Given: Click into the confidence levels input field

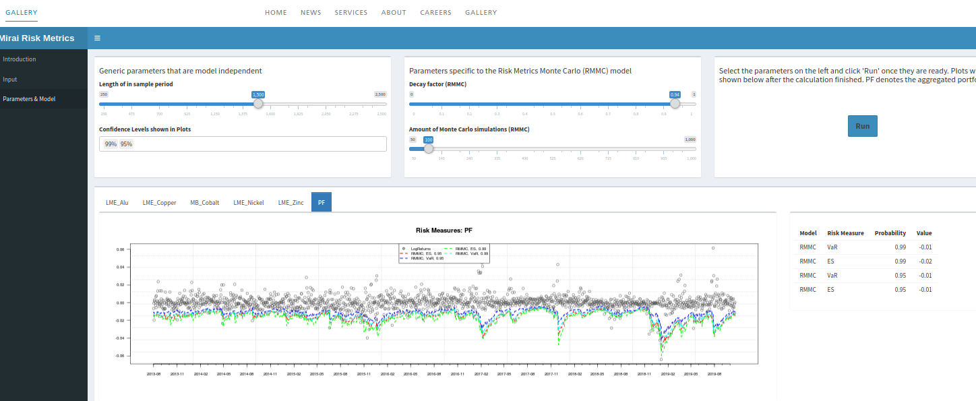Looking at the screenshot, I should [243, 144].
